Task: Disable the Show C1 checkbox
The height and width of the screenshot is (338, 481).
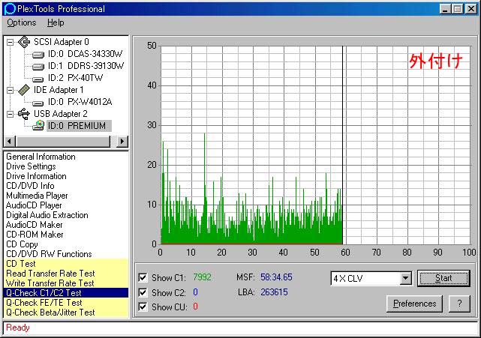Action: pyautogui.click(x=143, y=277)
